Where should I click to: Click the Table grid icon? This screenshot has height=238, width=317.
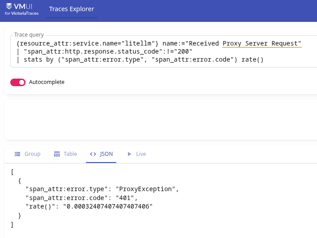coord(57,154)
